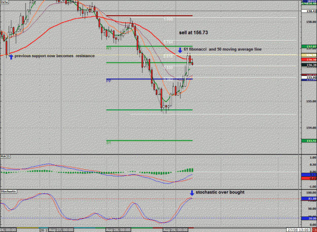The height and width of the screenshot is (232, 317).
Task: Click the green 153.51 price tag
Action: (309, 141)
